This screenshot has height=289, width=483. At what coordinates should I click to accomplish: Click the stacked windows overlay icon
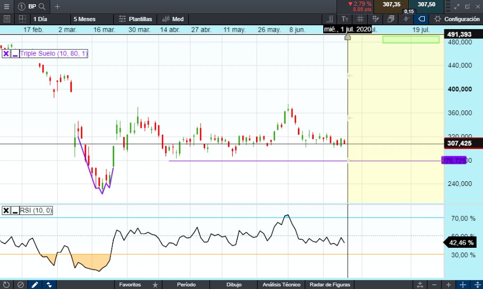(391, 19)
